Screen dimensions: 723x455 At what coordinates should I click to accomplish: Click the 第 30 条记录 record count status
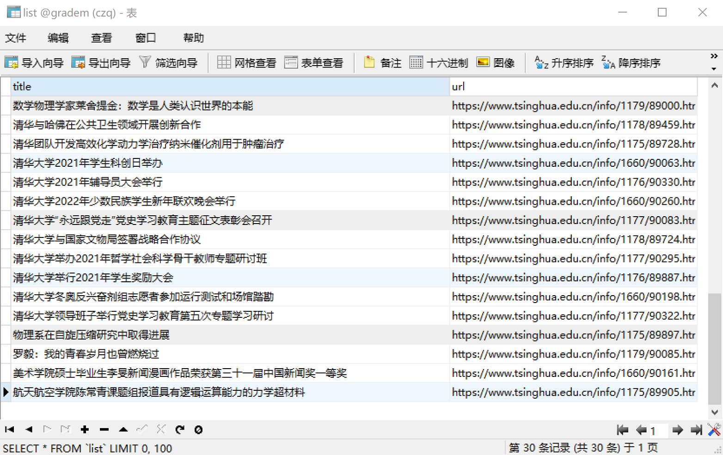point(583,448)
